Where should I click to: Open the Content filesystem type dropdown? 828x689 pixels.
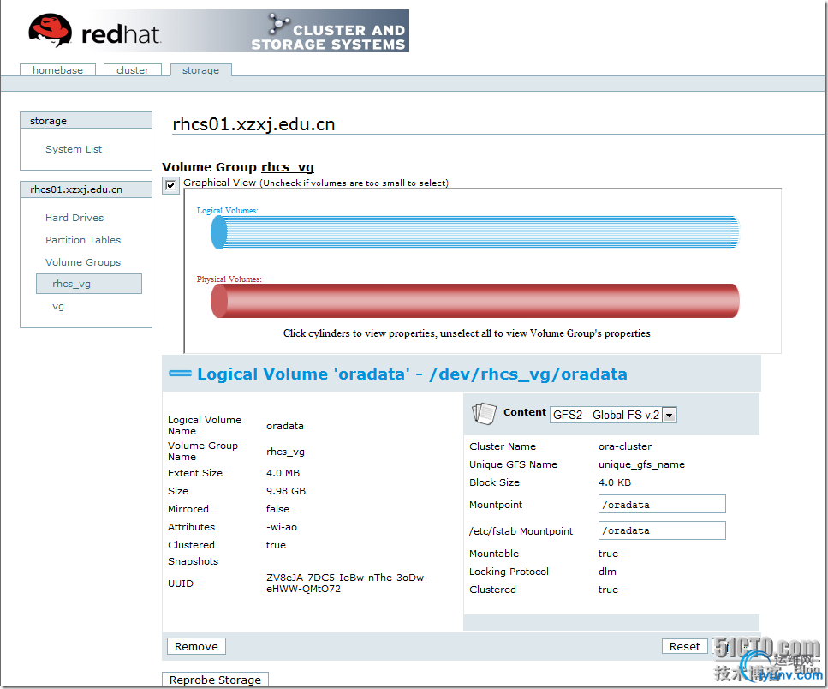point(613,415)
